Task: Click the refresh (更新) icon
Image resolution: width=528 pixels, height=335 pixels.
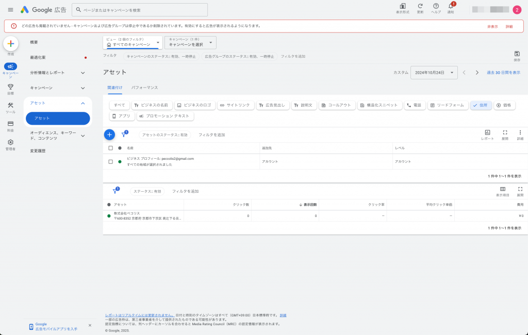Action: pyautogui.click(x=420, y=6)
